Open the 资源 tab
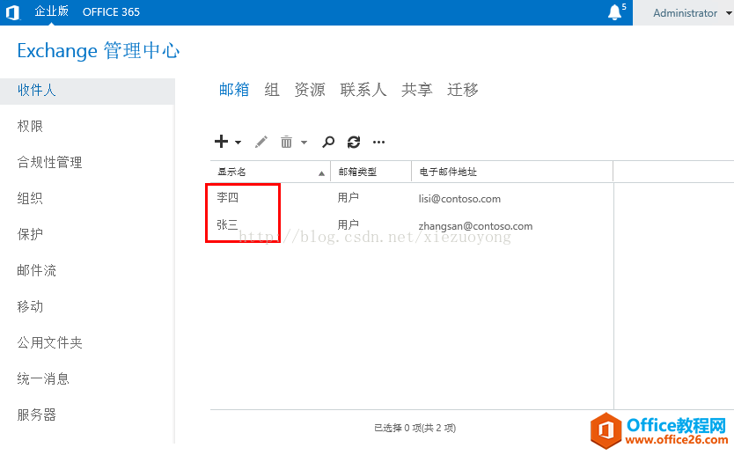734x455 pixels. point(310,90)
